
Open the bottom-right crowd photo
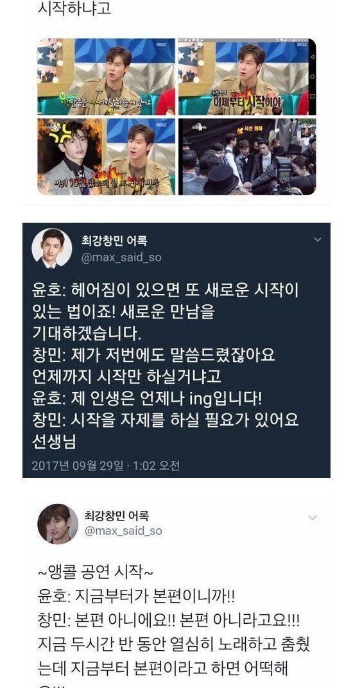[x=247, y=157]
